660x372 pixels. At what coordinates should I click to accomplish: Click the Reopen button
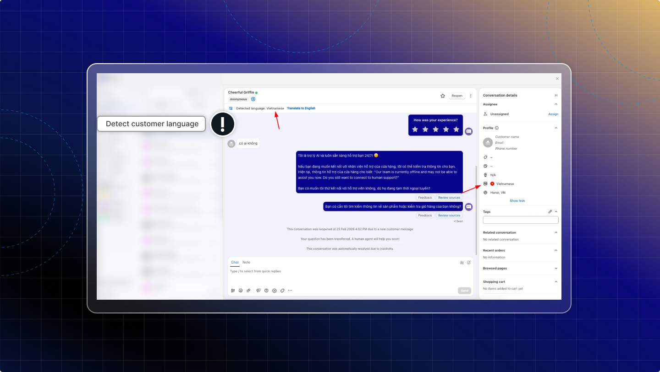456,96
